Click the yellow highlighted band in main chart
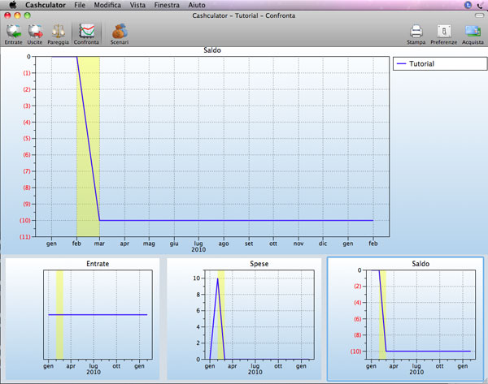Image resolution: width=488 pixels, height=384 pixels. 88,146
